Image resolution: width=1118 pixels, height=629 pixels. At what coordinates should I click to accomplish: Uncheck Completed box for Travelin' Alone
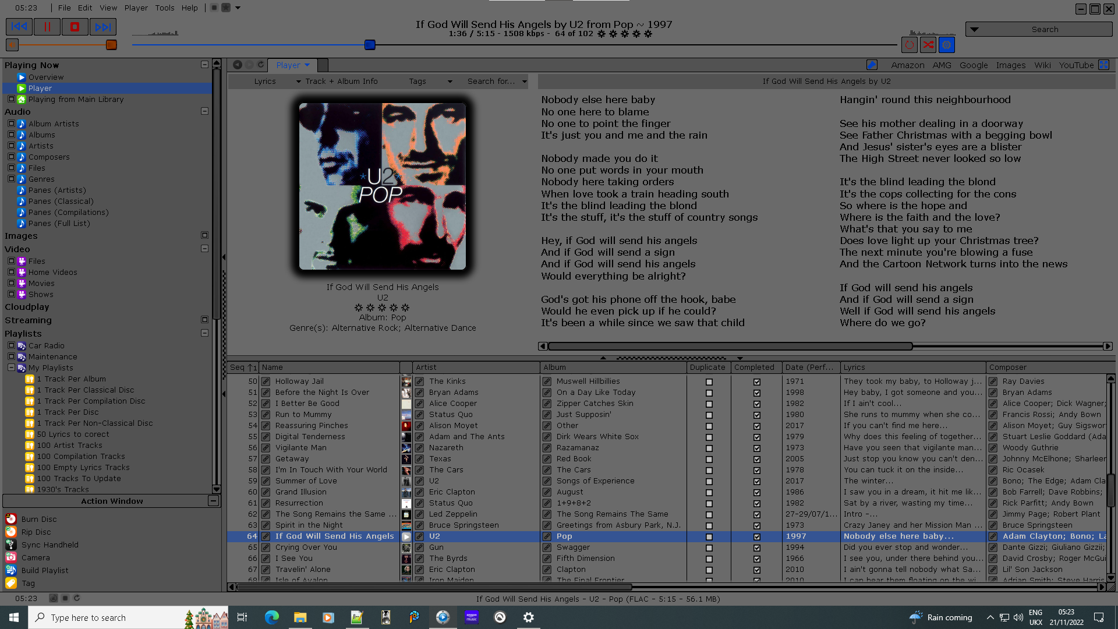click(x=756, y=570)
